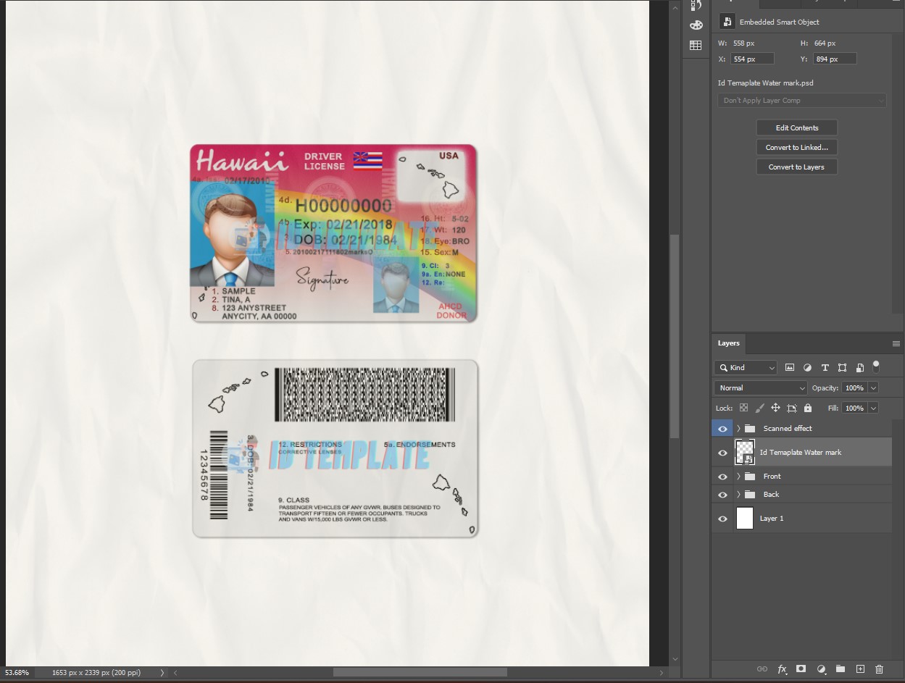905x683 pixels.
Task: Toggle the layer filtering on/off switch
Action: click(x=876, y=365)
